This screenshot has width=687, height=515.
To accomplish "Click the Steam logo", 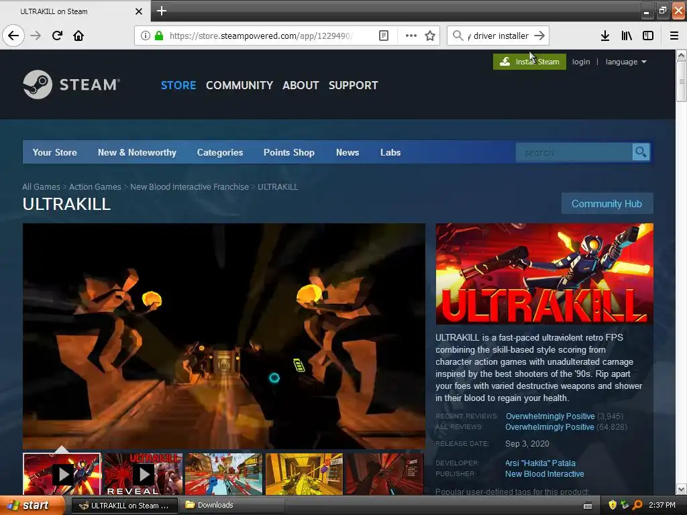I will [71, 84].
